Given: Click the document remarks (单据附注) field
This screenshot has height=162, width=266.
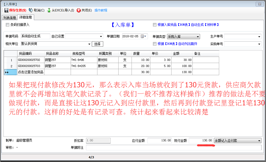Looking at the screenshot, I should [173, 147].
